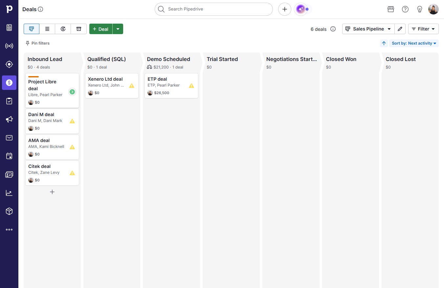This screenshot has width=444, height=288.
Task: Click owner avatar on ETP deal
Action: [150, 93]
